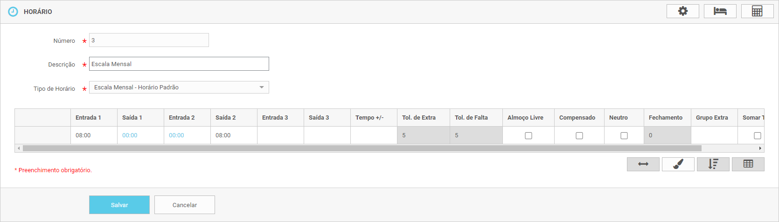Toggle the Compensado checkbox
The width and height of the screenshot is (779, 222).
(x=579, y=135)
